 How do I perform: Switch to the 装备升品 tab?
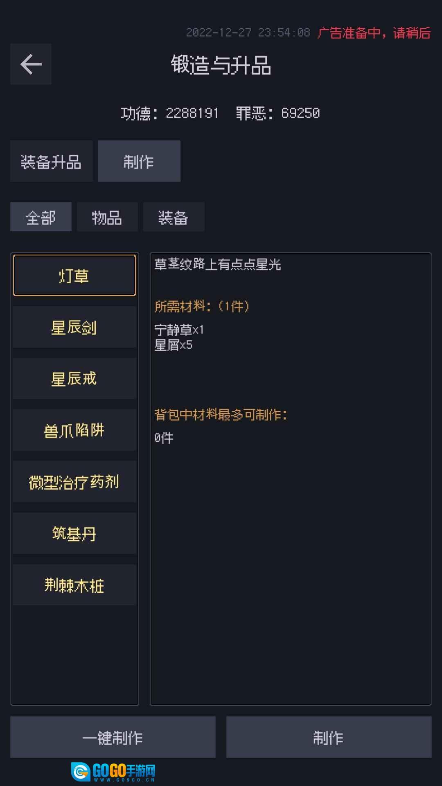click(x=51, y=161)
